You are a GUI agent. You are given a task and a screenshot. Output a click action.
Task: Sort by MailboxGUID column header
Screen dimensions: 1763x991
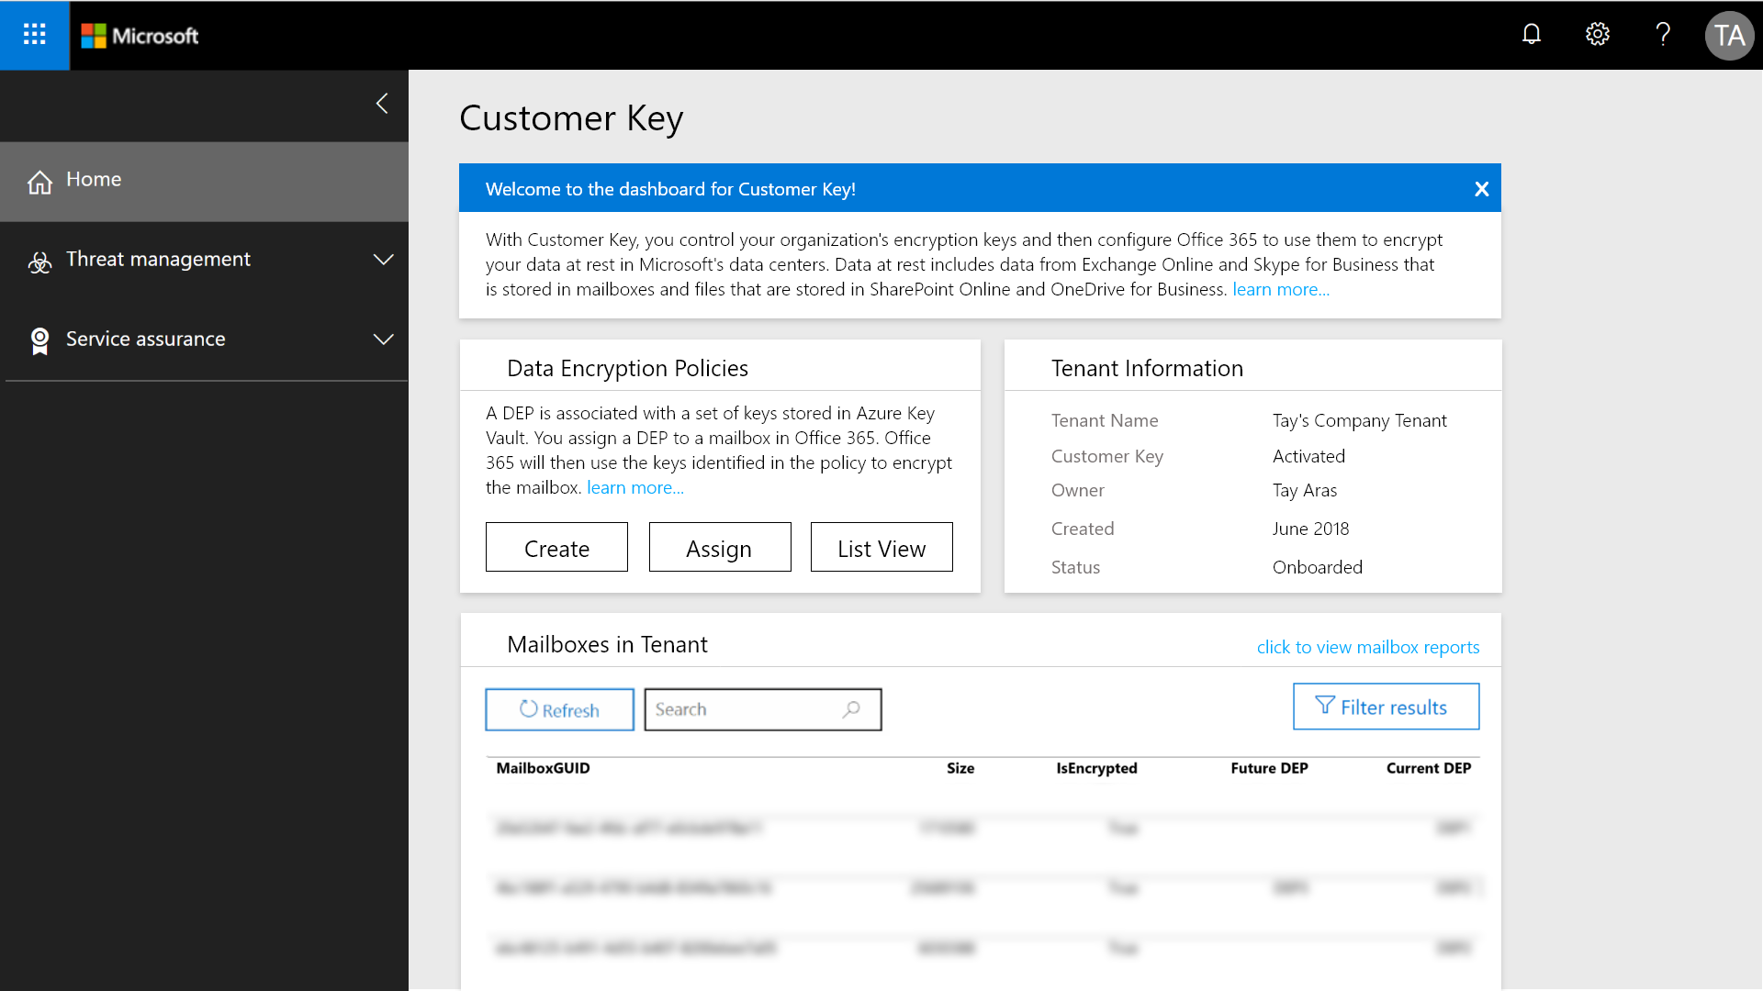[543, 768]
